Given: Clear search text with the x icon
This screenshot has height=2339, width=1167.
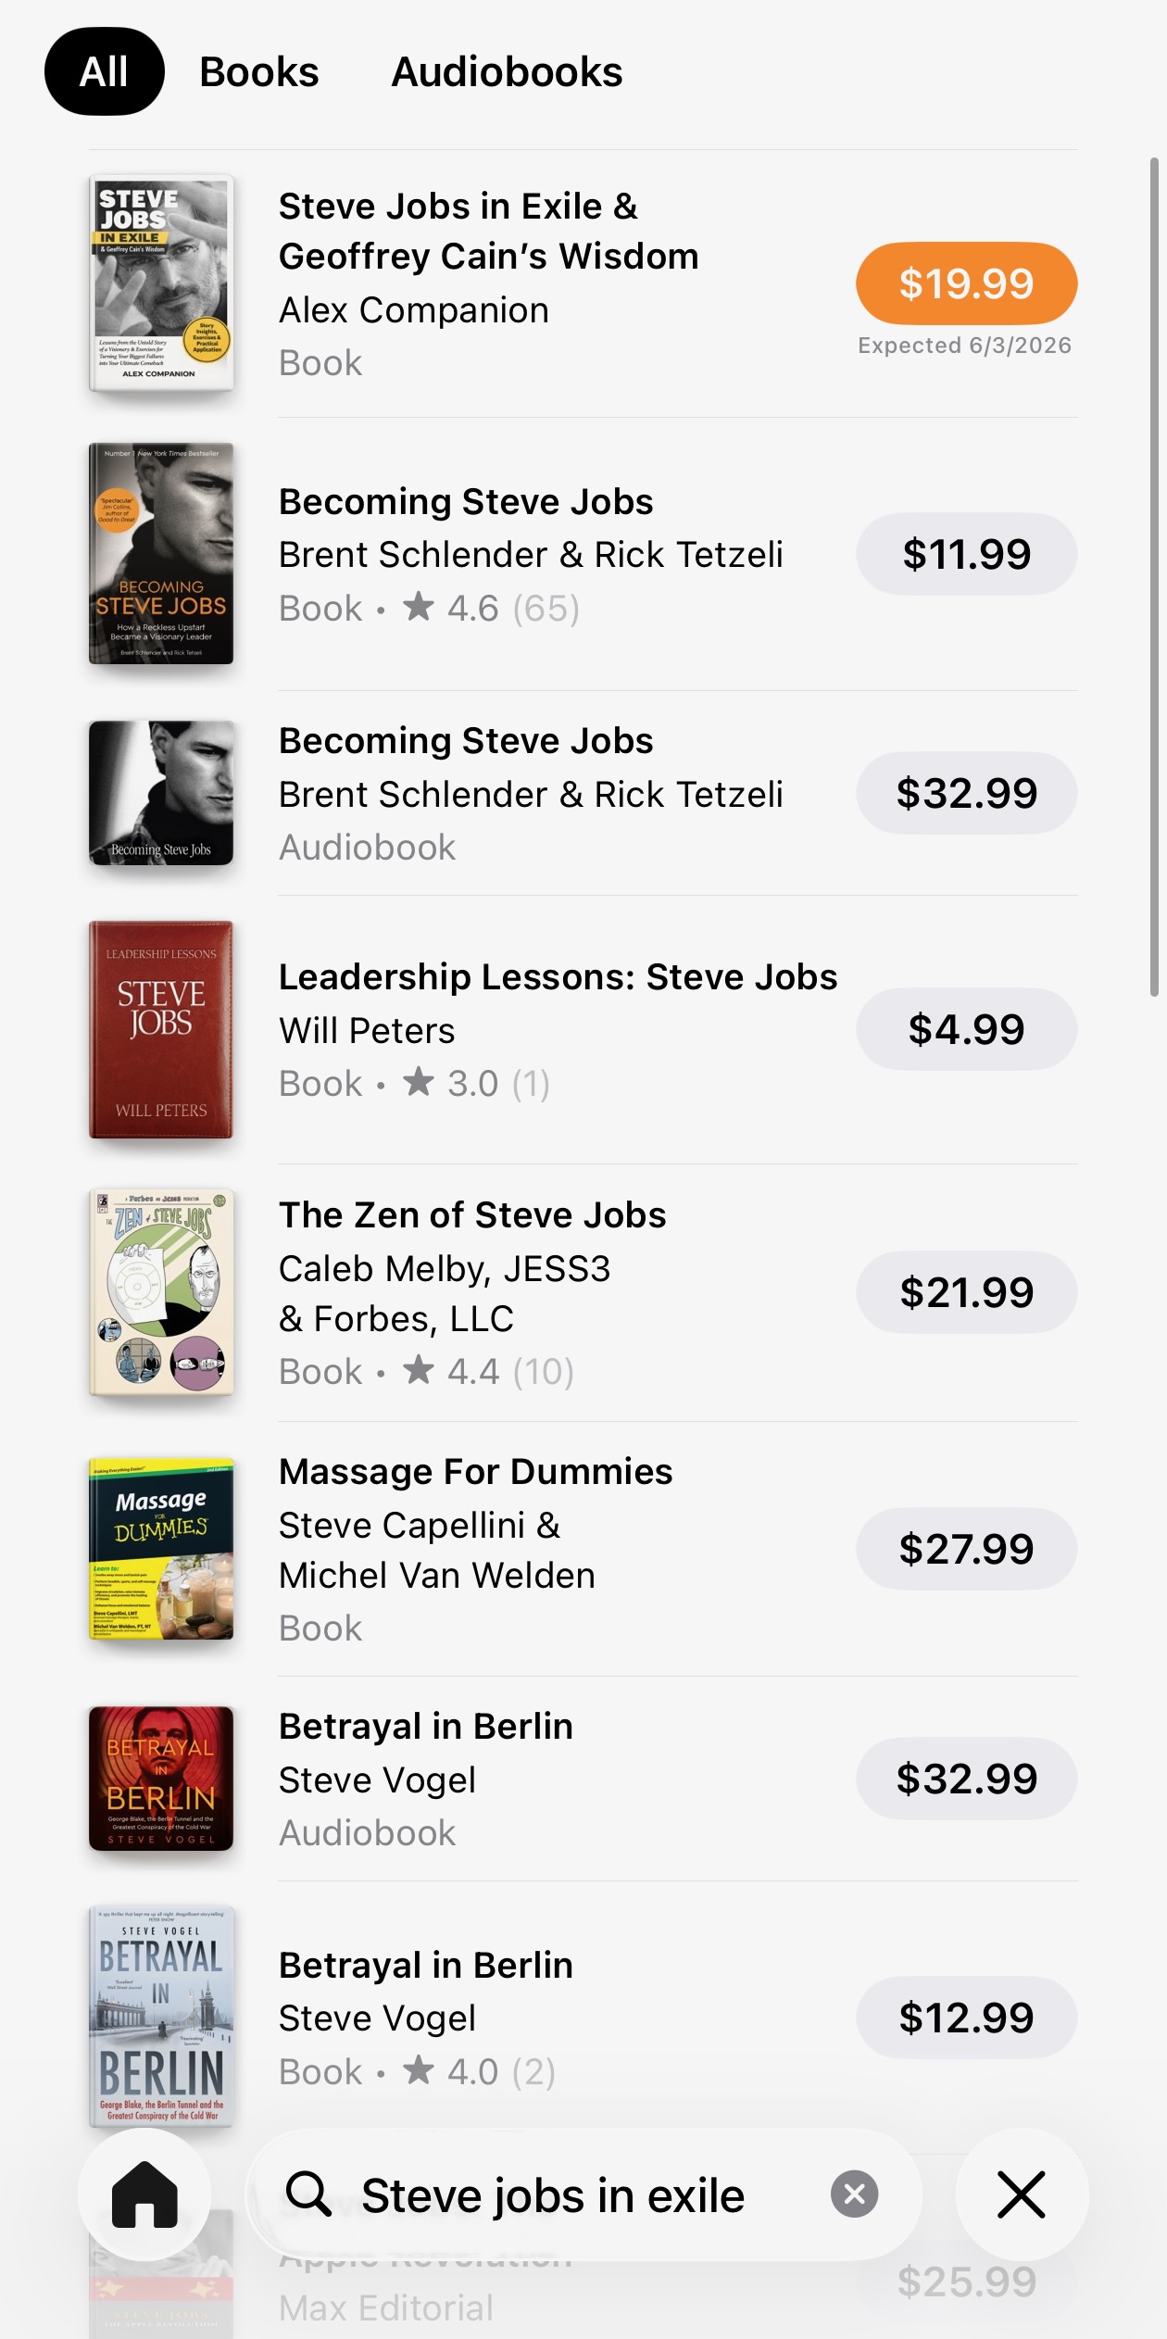Looking at the screenshot, I should 851,2194.
